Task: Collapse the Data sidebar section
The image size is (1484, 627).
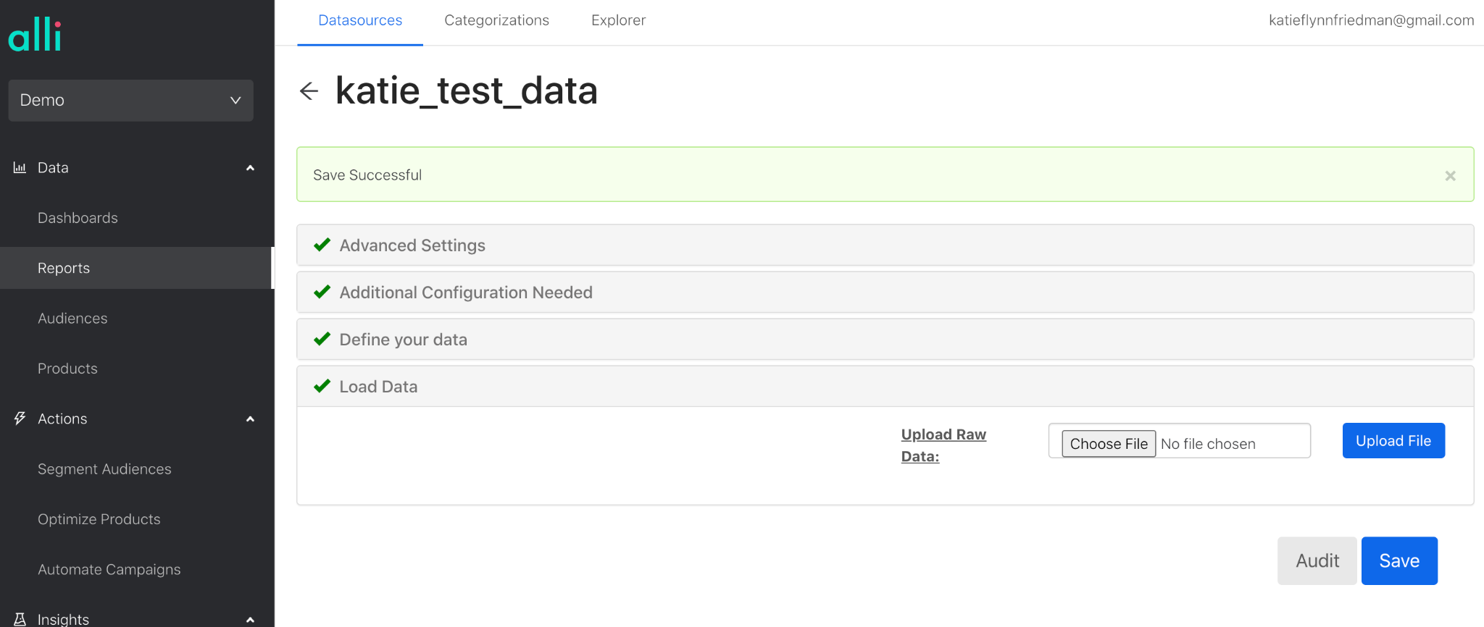Action: click(x=250, y=168)
